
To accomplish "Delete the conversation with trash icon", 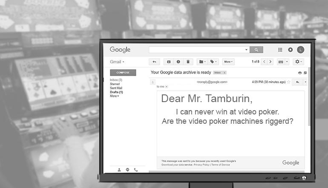I will (188, 62).
